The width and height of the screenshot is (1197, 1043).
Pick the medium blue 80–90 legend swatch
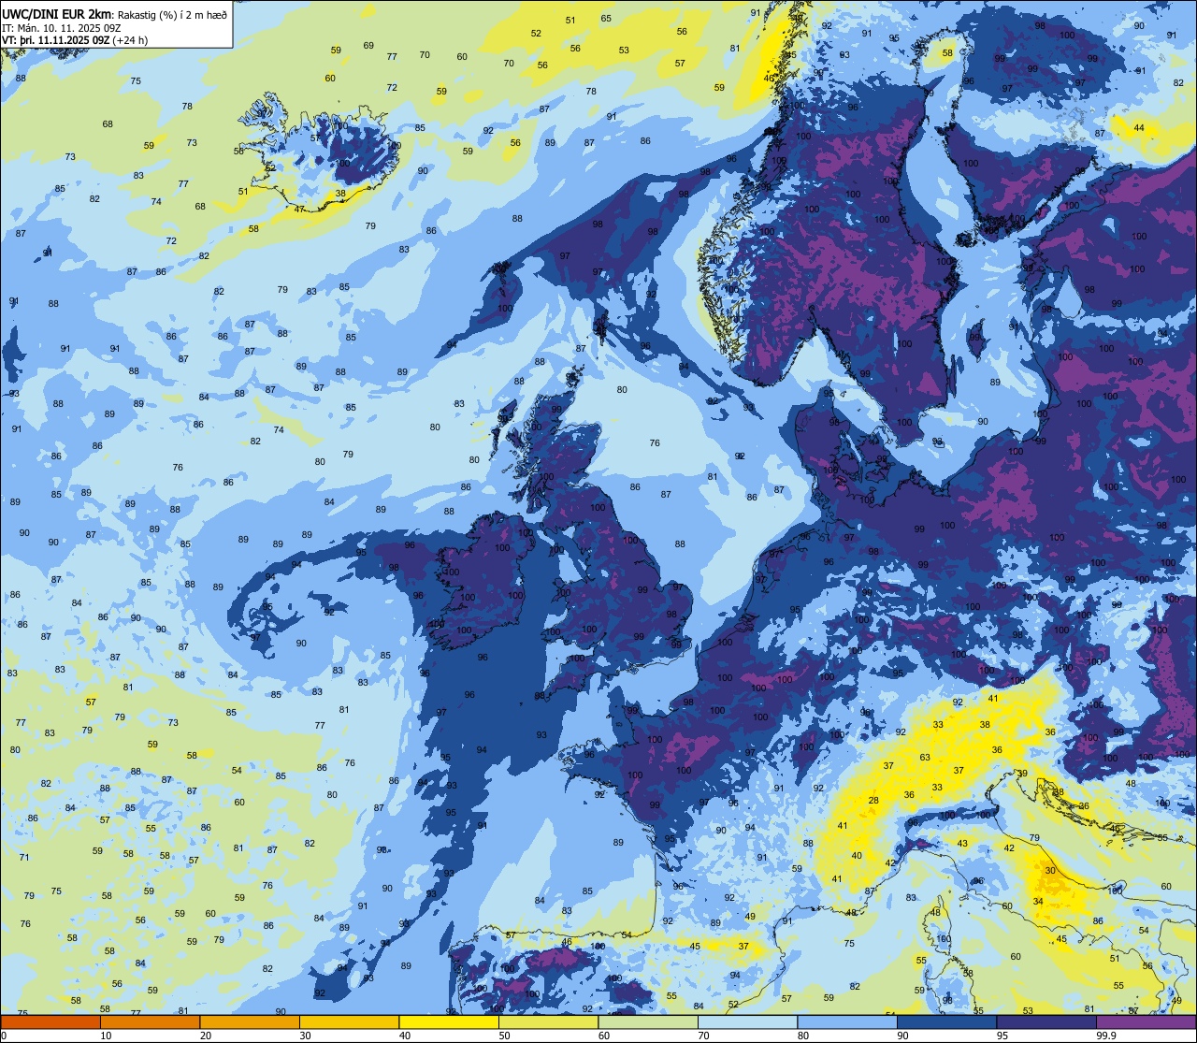pyautogui.click(x=847, y=1021)
